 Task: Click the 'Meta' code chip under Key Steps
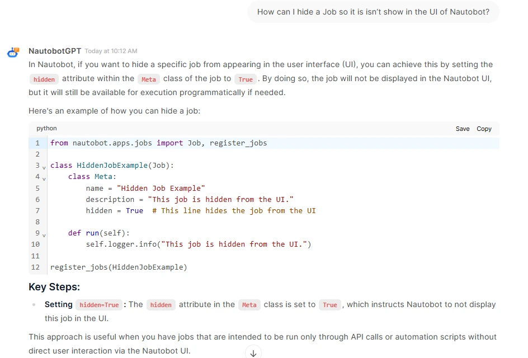pos(249,305)
